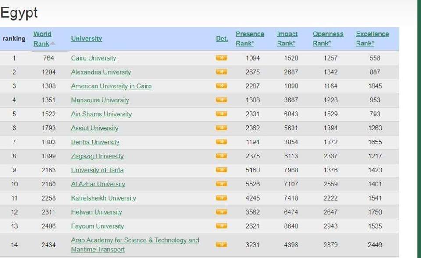421x258 pixels.
Task: Open details icon for Ain Shams University
Action: click(221, 114)
